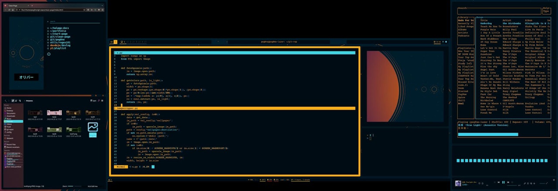Select the feh1 image thumbnail
The width and height of the screenshot is (558, 191).
click(35, 113)
